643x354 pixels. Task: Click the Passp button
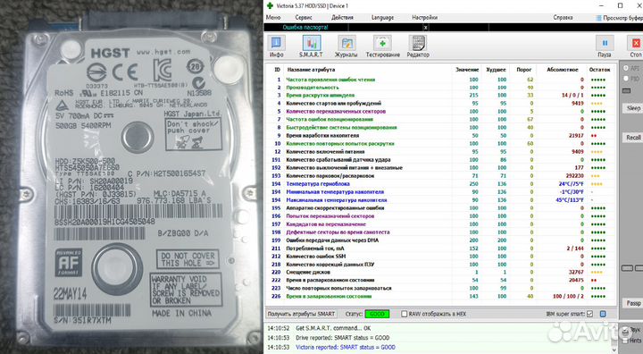(633, 303)
